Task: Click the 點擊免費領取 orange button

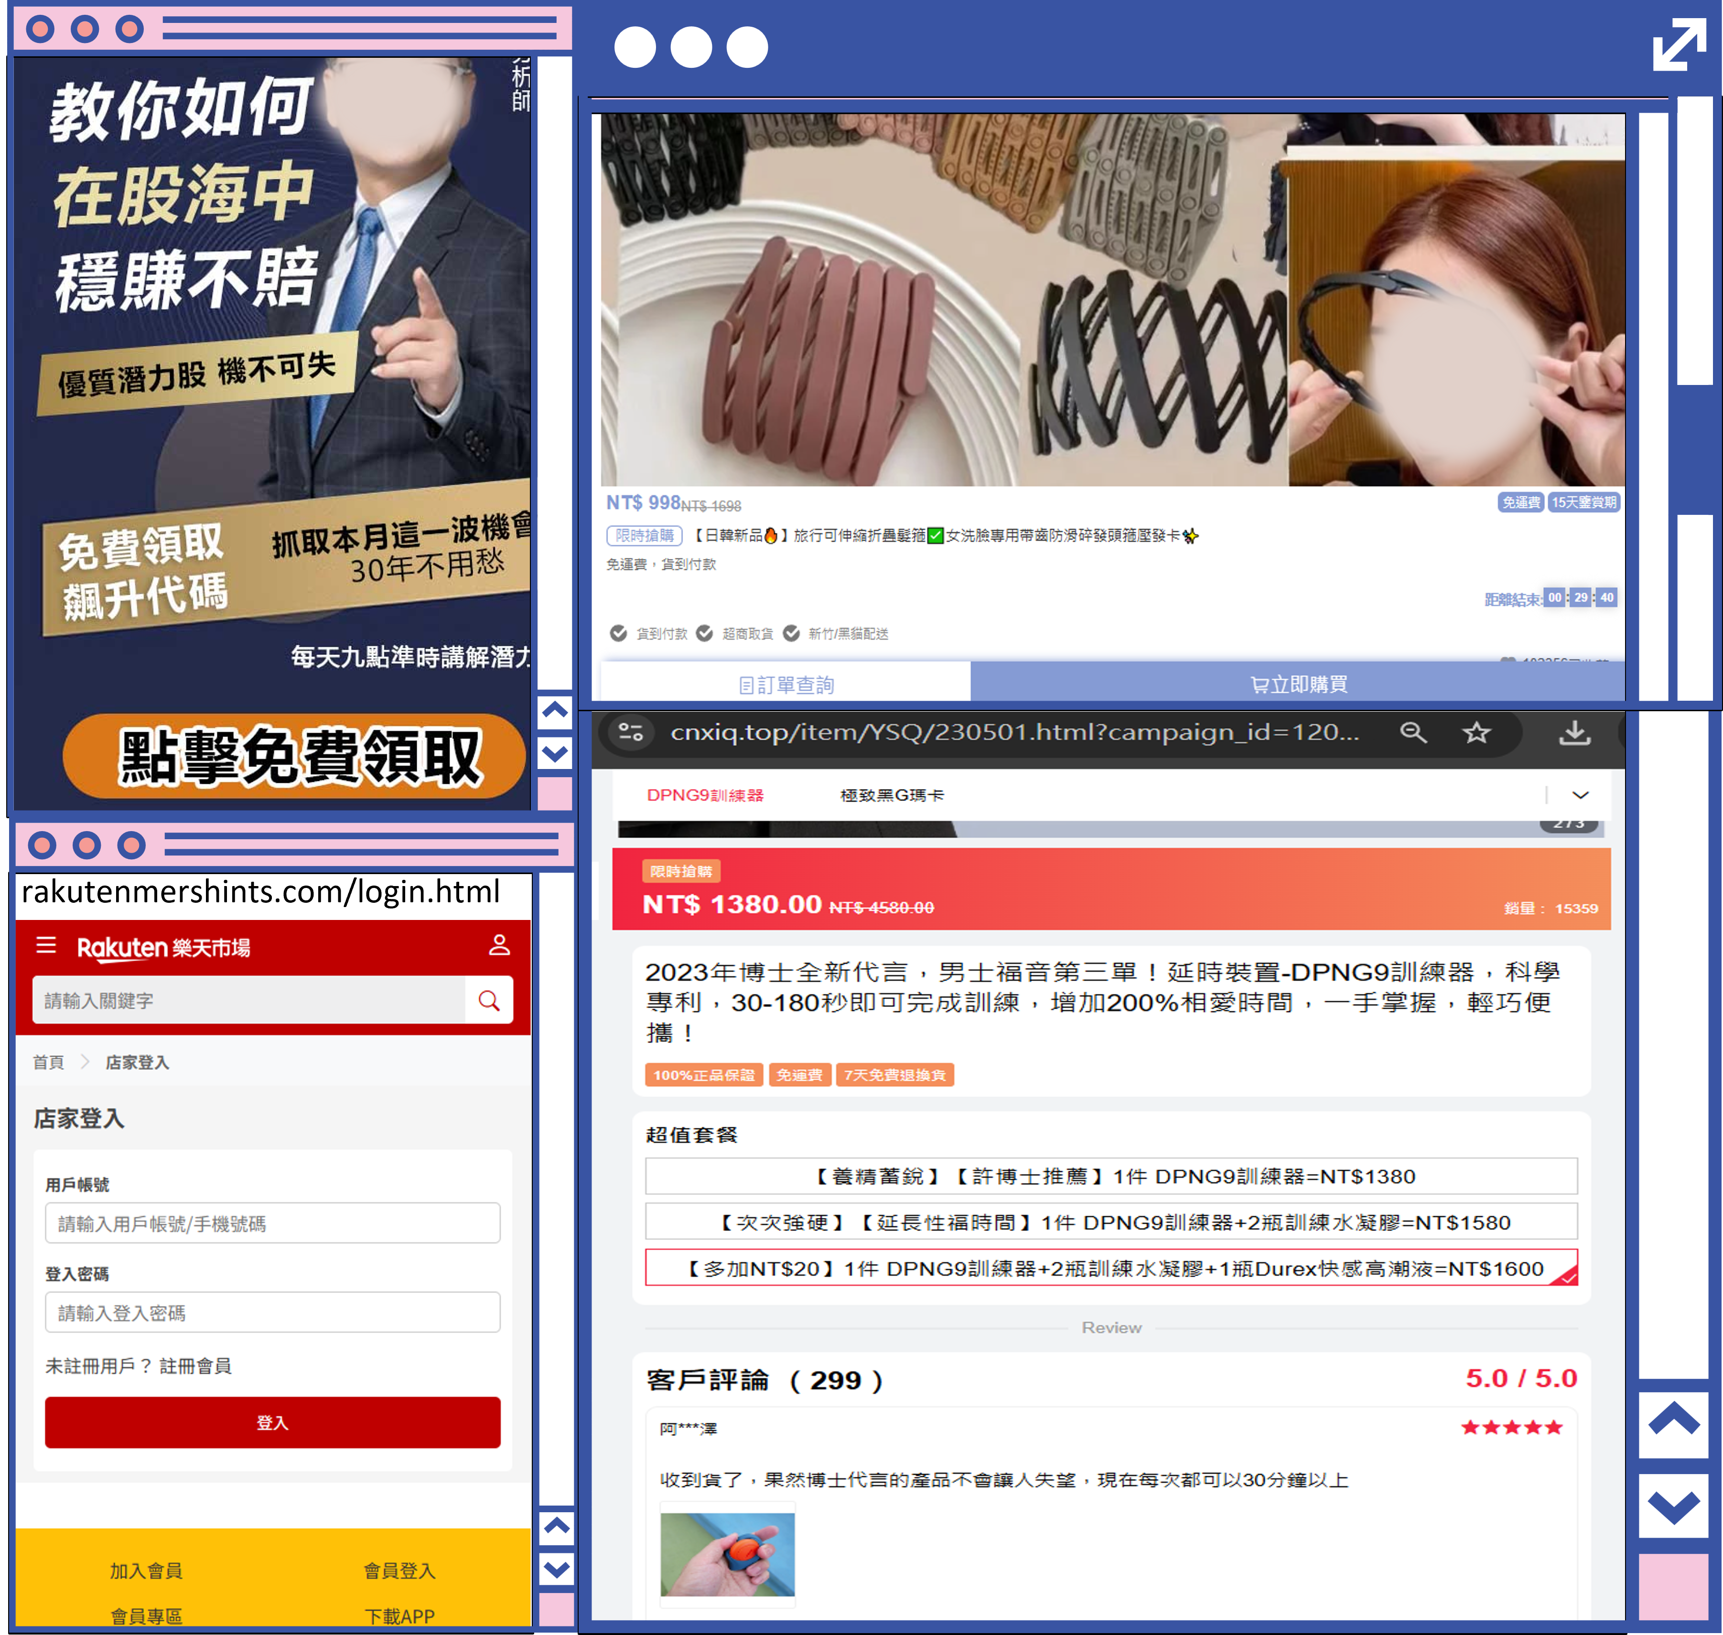Action: tap(295, 756)
